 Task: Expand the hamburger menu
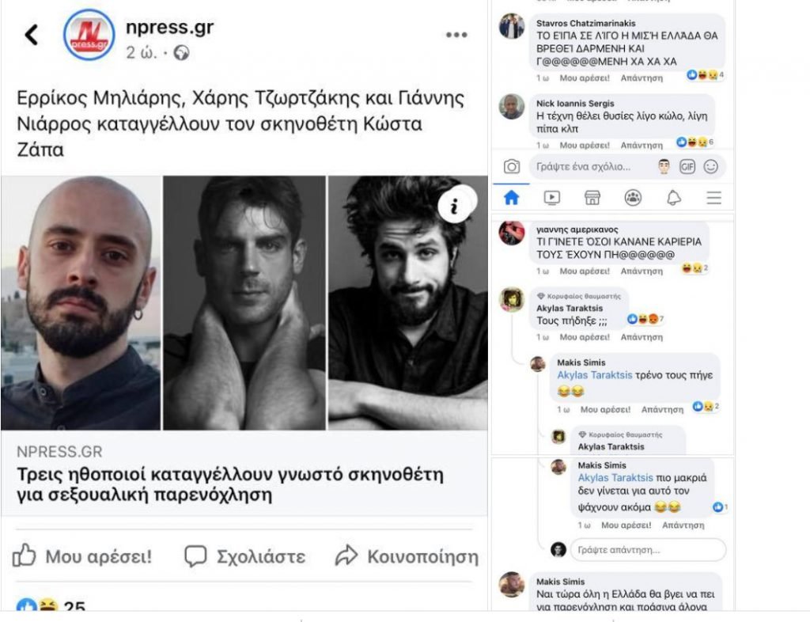click(x=714, y=197)
